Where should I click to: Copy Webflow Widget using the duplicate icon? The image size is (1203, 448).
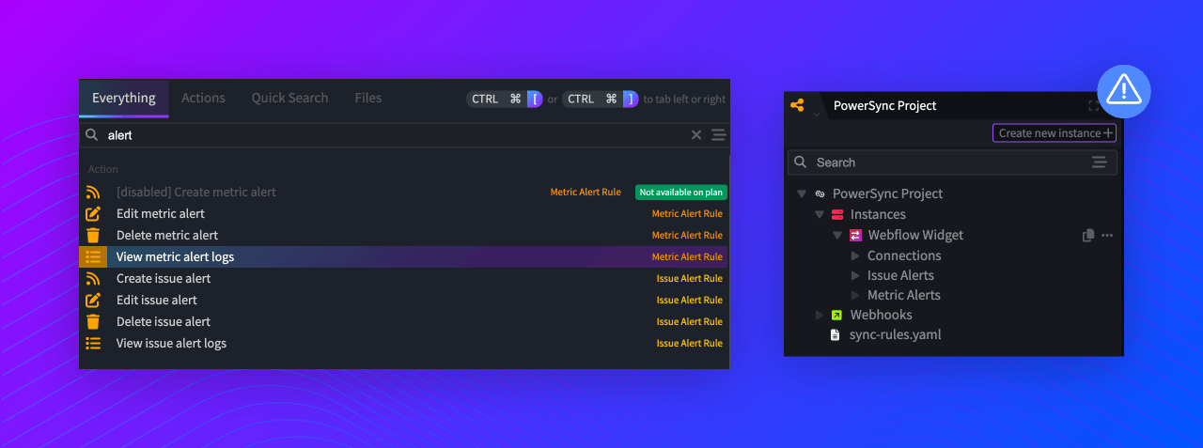(x=1088, y=236)
